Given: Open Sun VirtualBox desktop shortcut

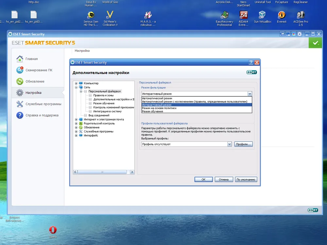Looking at the screenshot, I should point(262,15).
